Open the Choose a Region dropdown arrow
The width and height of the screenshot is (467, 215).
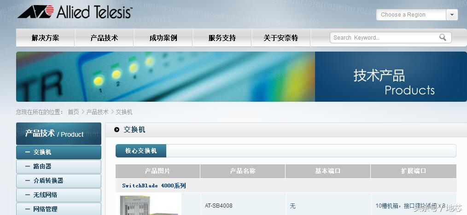tap(452, 15)
